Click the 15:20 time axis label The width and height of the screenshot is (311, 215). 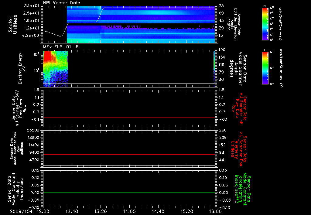pyautogui.click(x=187, y=211)
